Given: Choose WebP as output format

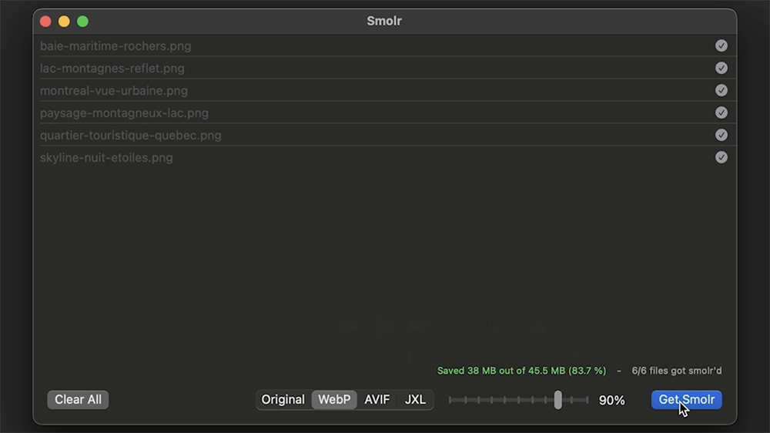Looking at the screenshot, I should 334,400.
